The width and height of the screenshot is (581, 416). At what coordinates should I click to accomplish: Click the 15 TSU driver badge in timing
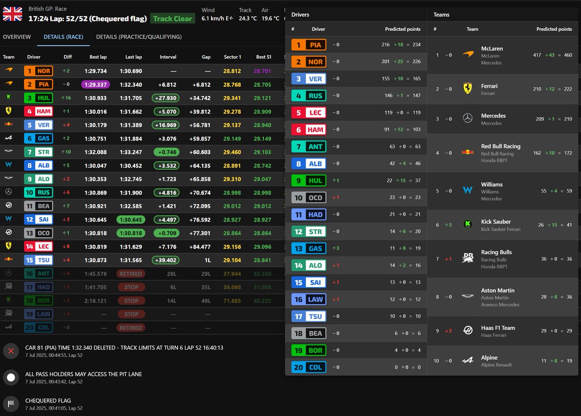(x=38, y=260)
